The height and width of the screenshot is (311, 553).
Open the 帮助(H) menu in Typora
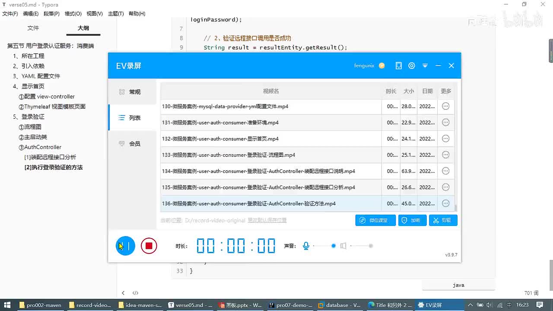click(137, 14)
